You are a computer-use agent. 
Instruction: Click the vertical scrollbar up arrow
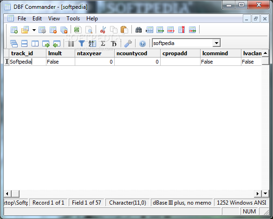point(266,53)
